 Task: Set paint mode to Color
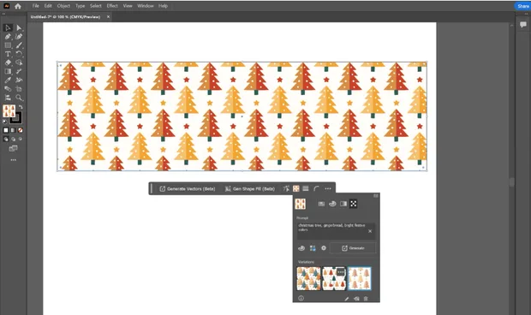point(6,130)
